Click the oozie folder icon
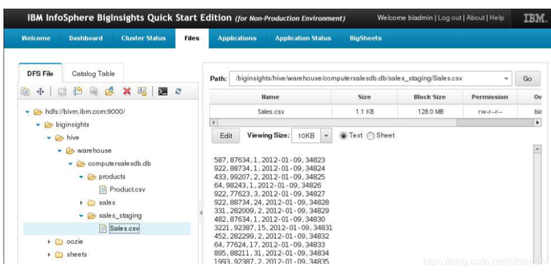This screenshot has height=272, width=551. point(59,241)
